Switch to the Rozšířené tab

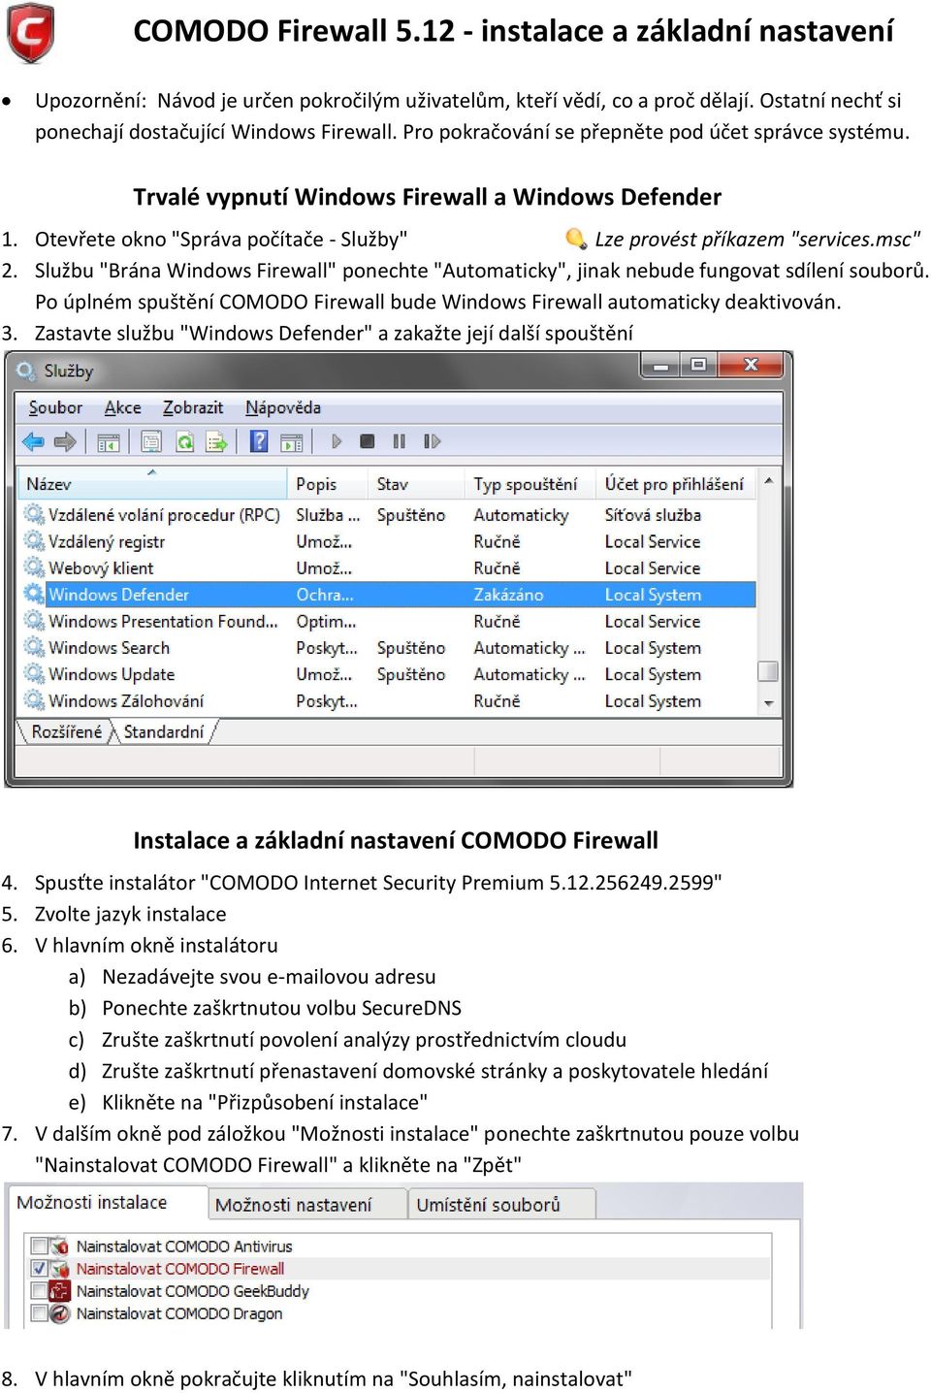pos(66,731)
